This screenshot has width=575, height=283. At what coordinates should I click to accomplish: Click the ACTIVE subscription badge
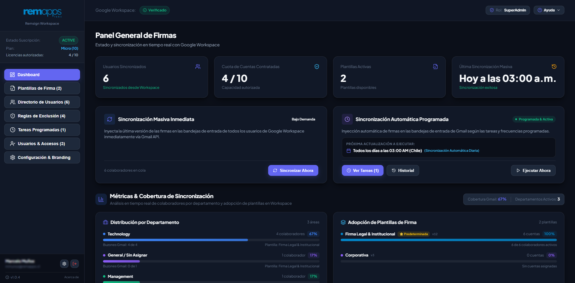coord(69,40)
